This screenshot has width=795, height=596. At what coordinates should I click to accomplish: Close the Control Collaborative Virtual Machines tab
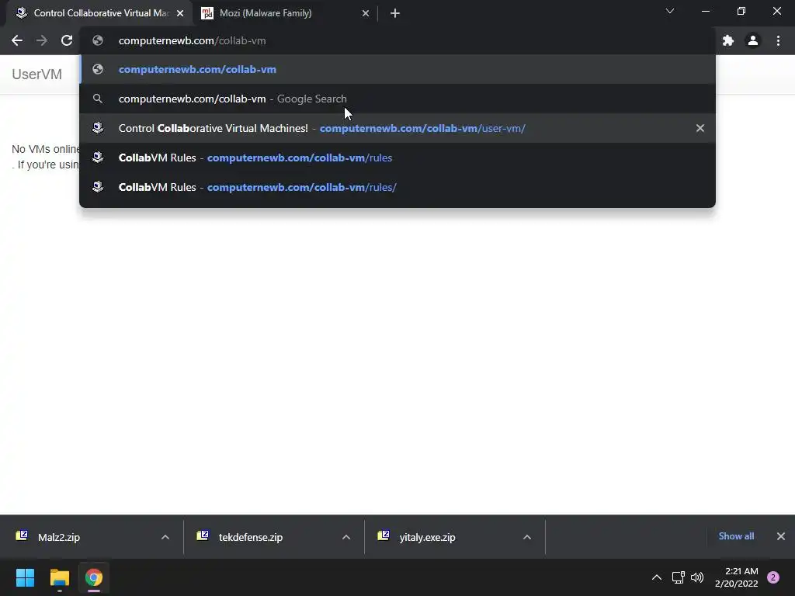[x=180, y=13]
